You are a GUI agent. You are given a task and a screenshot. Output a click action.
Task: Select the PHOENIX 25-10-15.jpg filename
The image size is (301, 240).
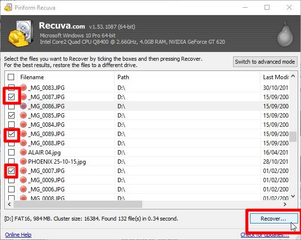57,162
